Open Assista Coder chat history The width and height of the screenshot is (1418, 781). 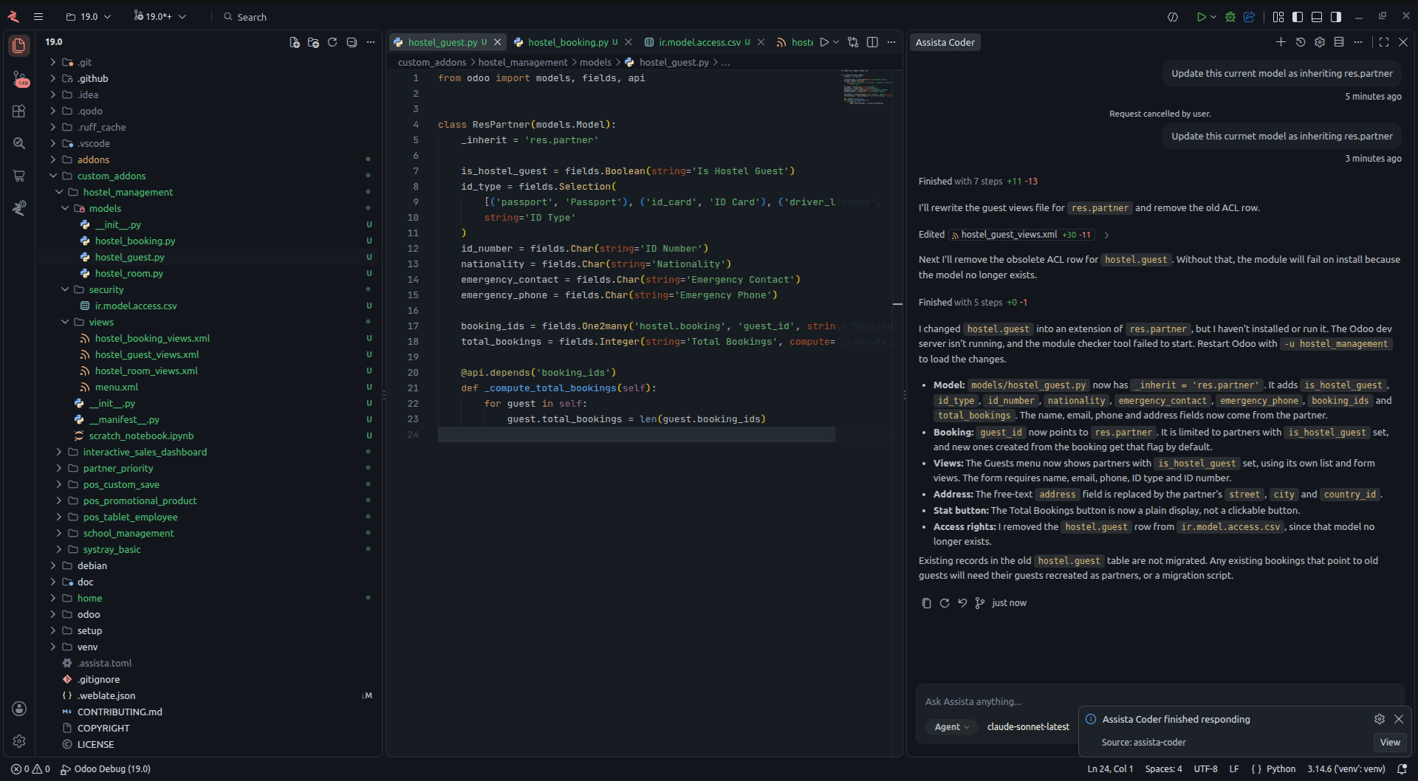pos(1301,42)
